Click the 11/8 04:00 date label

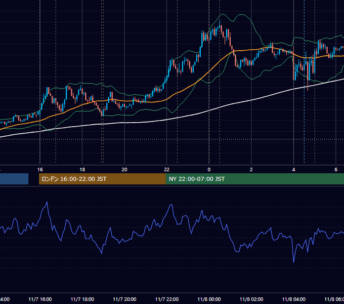click(294, 299)
